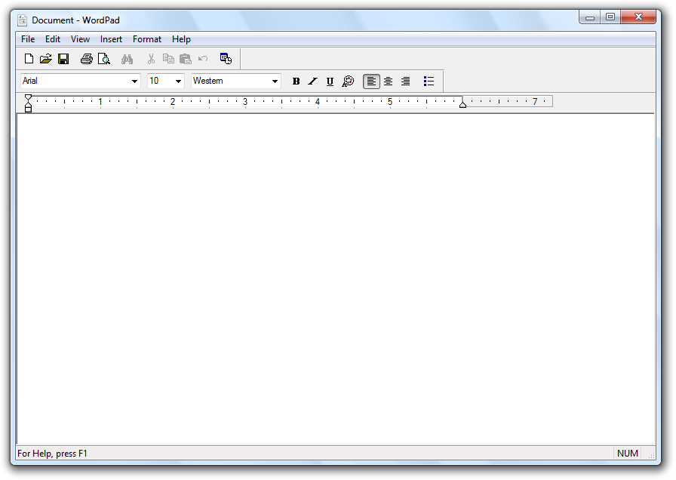Open the View menu
This screenshot has width=676, height=480.
pos(80,39)
